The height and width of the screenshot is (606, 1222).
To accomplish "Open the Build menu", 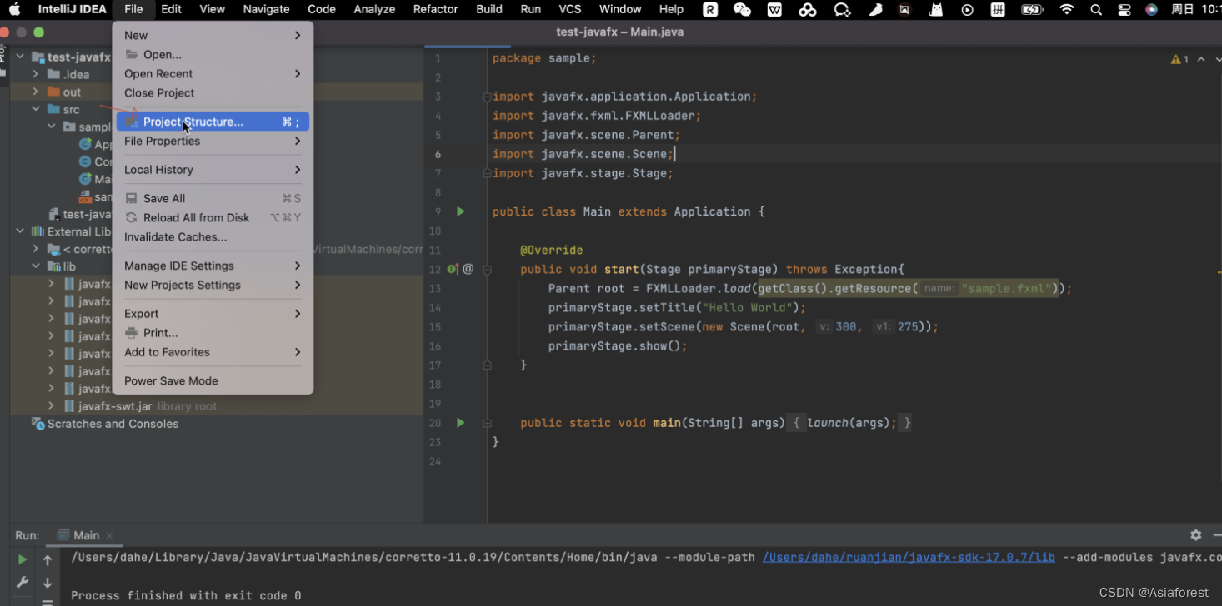I will [488, 9].
